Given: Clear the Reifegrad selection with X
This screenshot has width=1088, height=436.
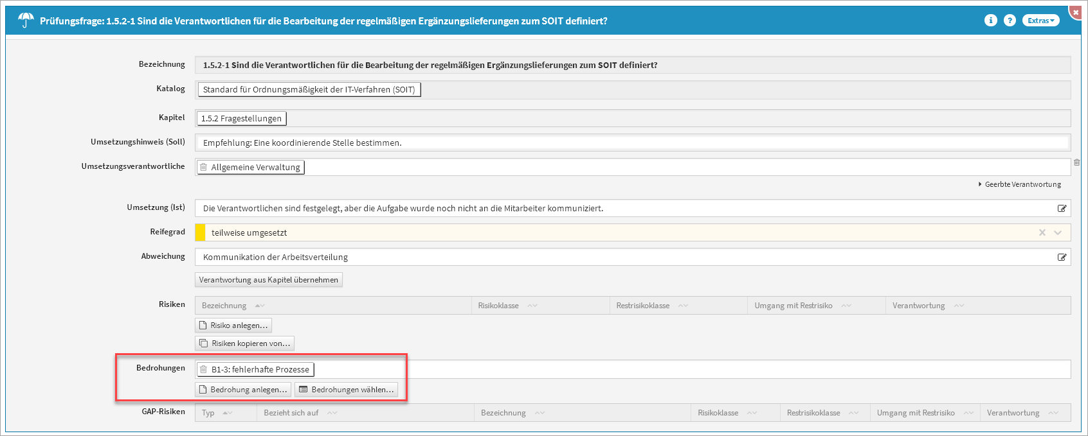Looking at the screenshot, I should 1042,232.
